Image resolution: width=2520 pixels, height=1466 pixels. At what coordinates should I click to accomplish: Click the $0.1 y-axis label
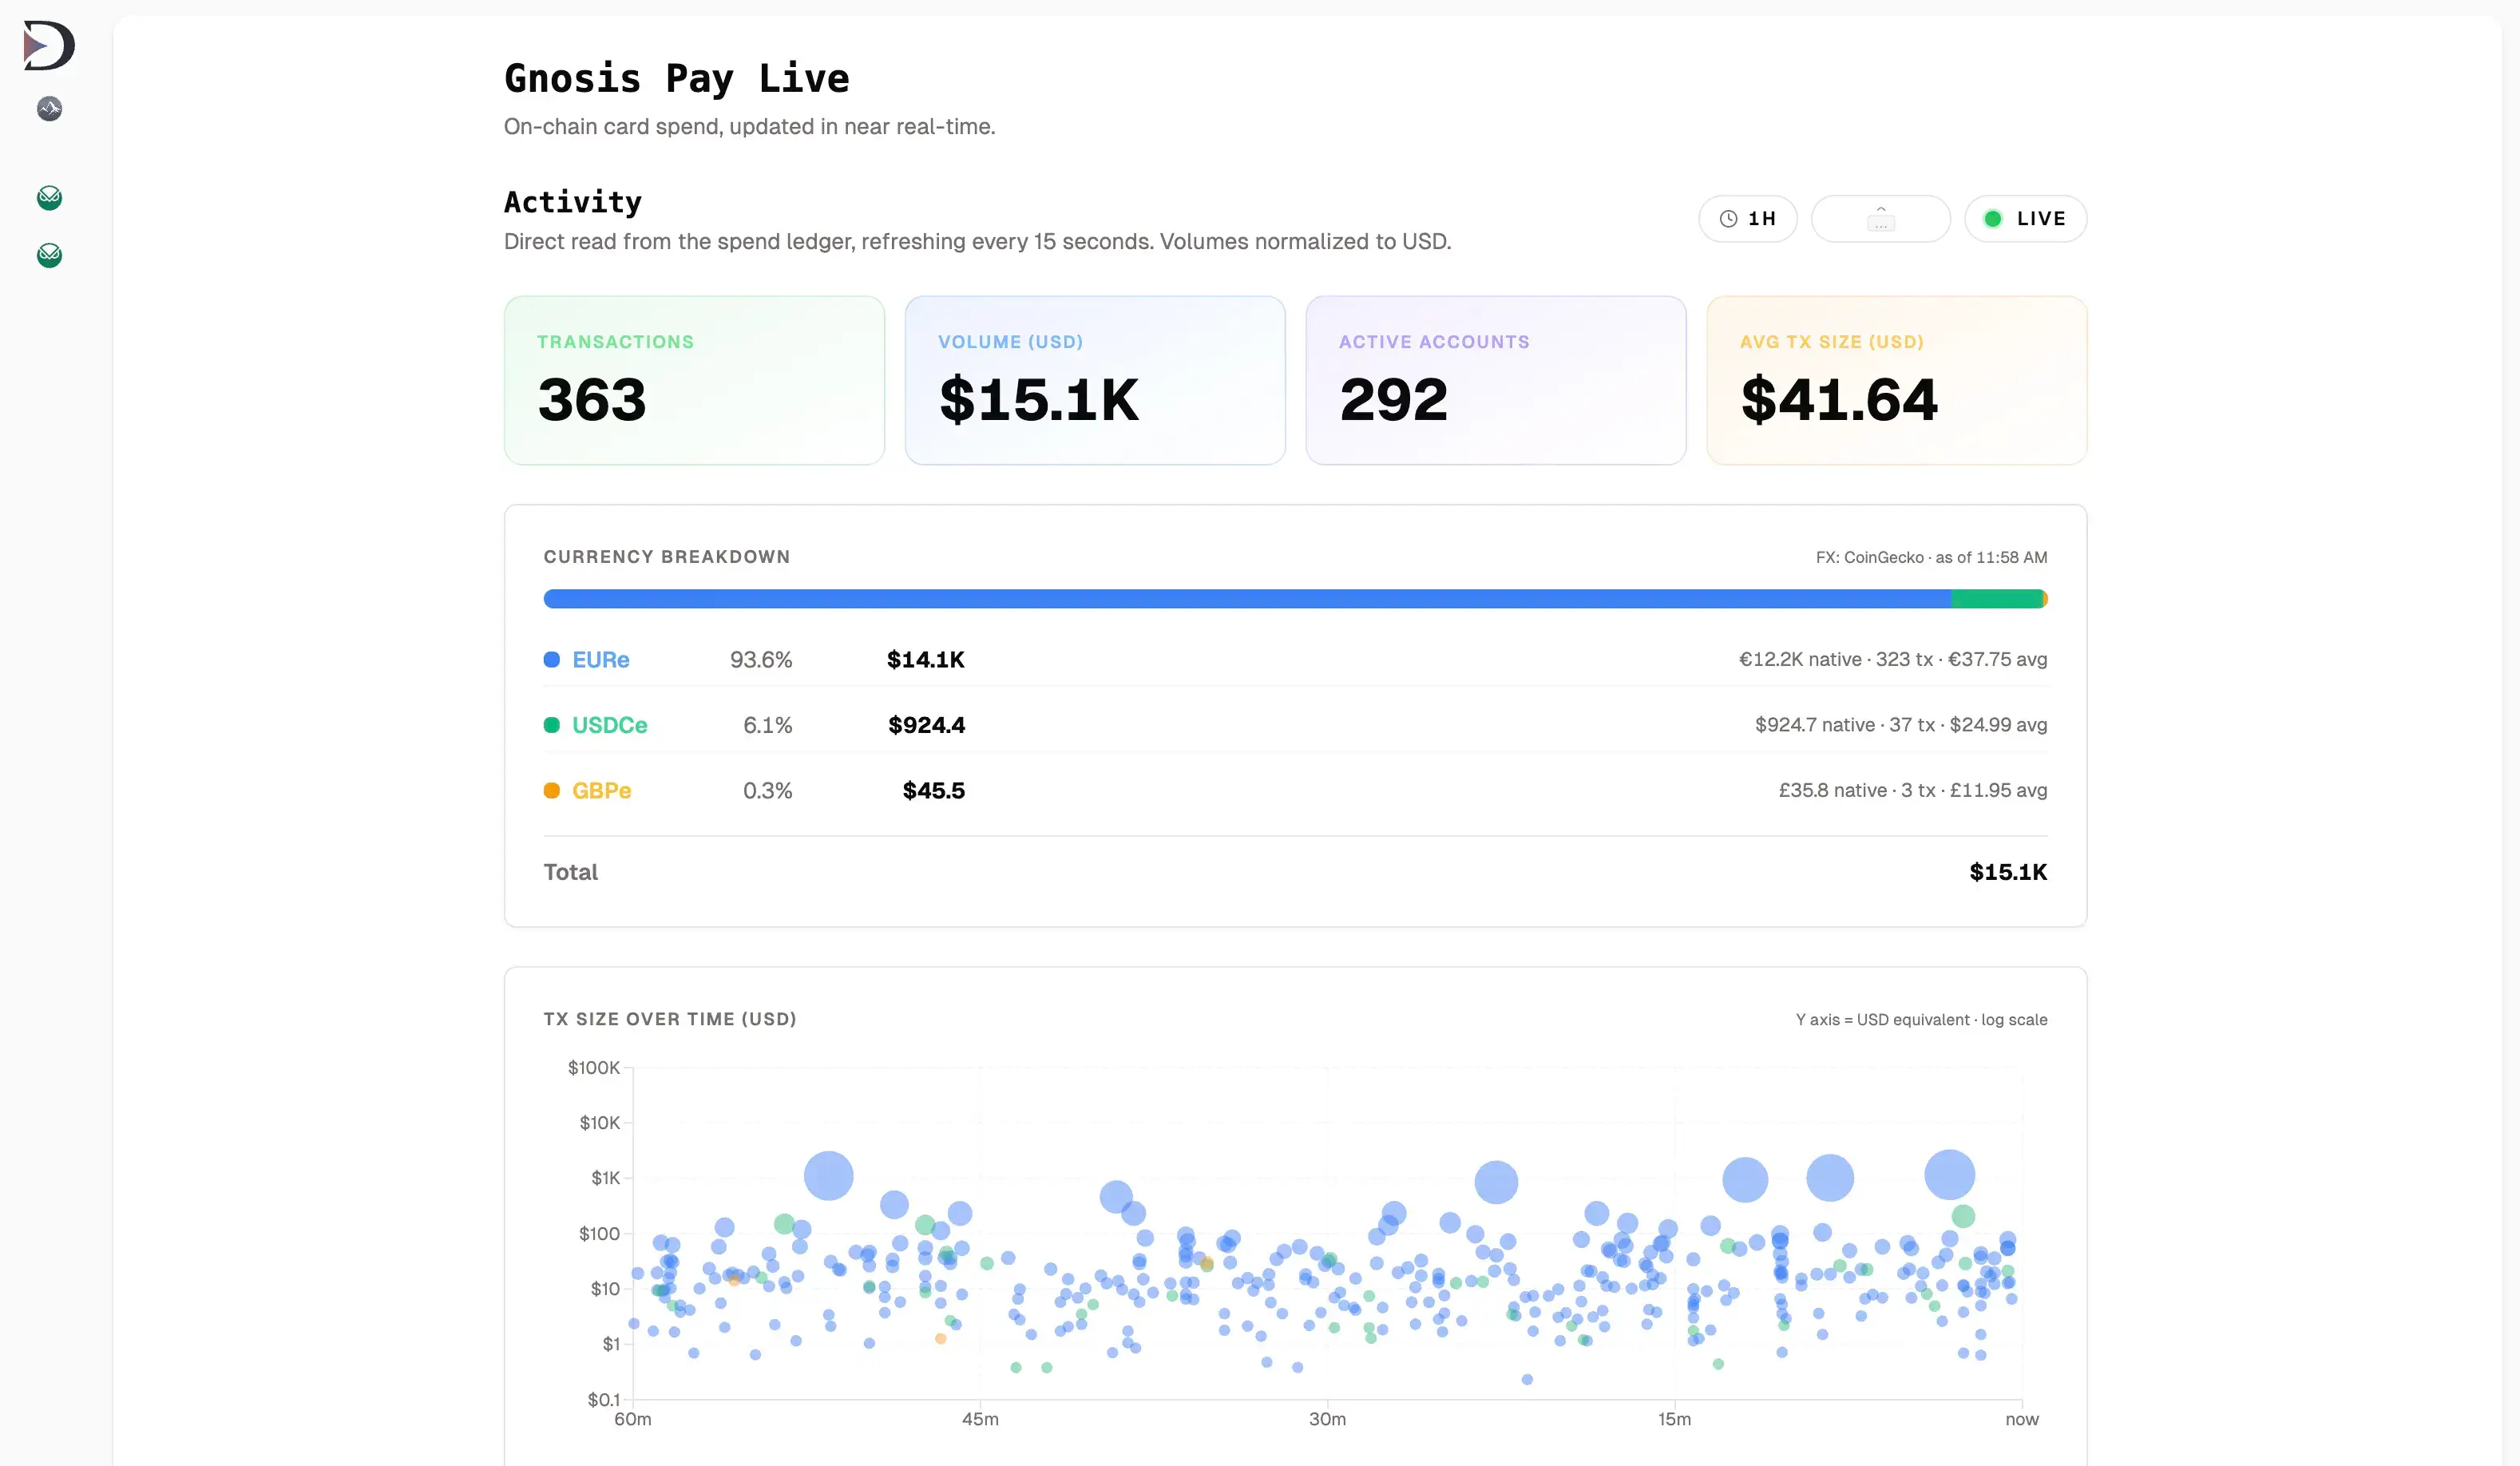point(604,1400)
